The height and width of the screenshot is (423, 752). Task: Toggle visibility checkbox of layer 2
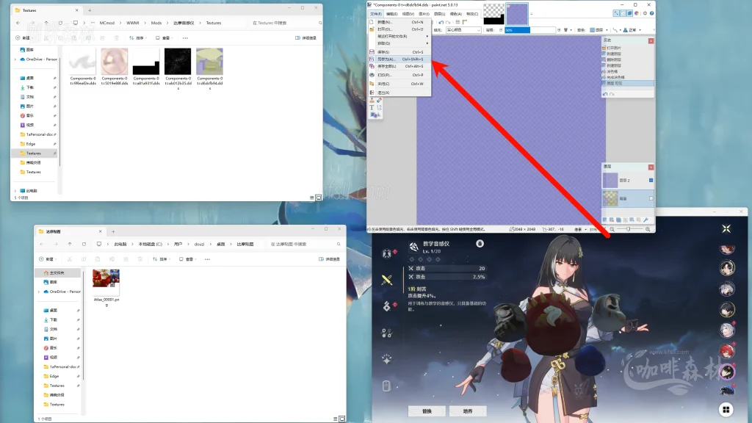(x=651, y=180)
